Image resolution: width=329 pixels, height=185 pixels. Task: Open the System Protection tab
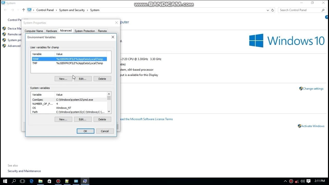[x=85, y=31]
